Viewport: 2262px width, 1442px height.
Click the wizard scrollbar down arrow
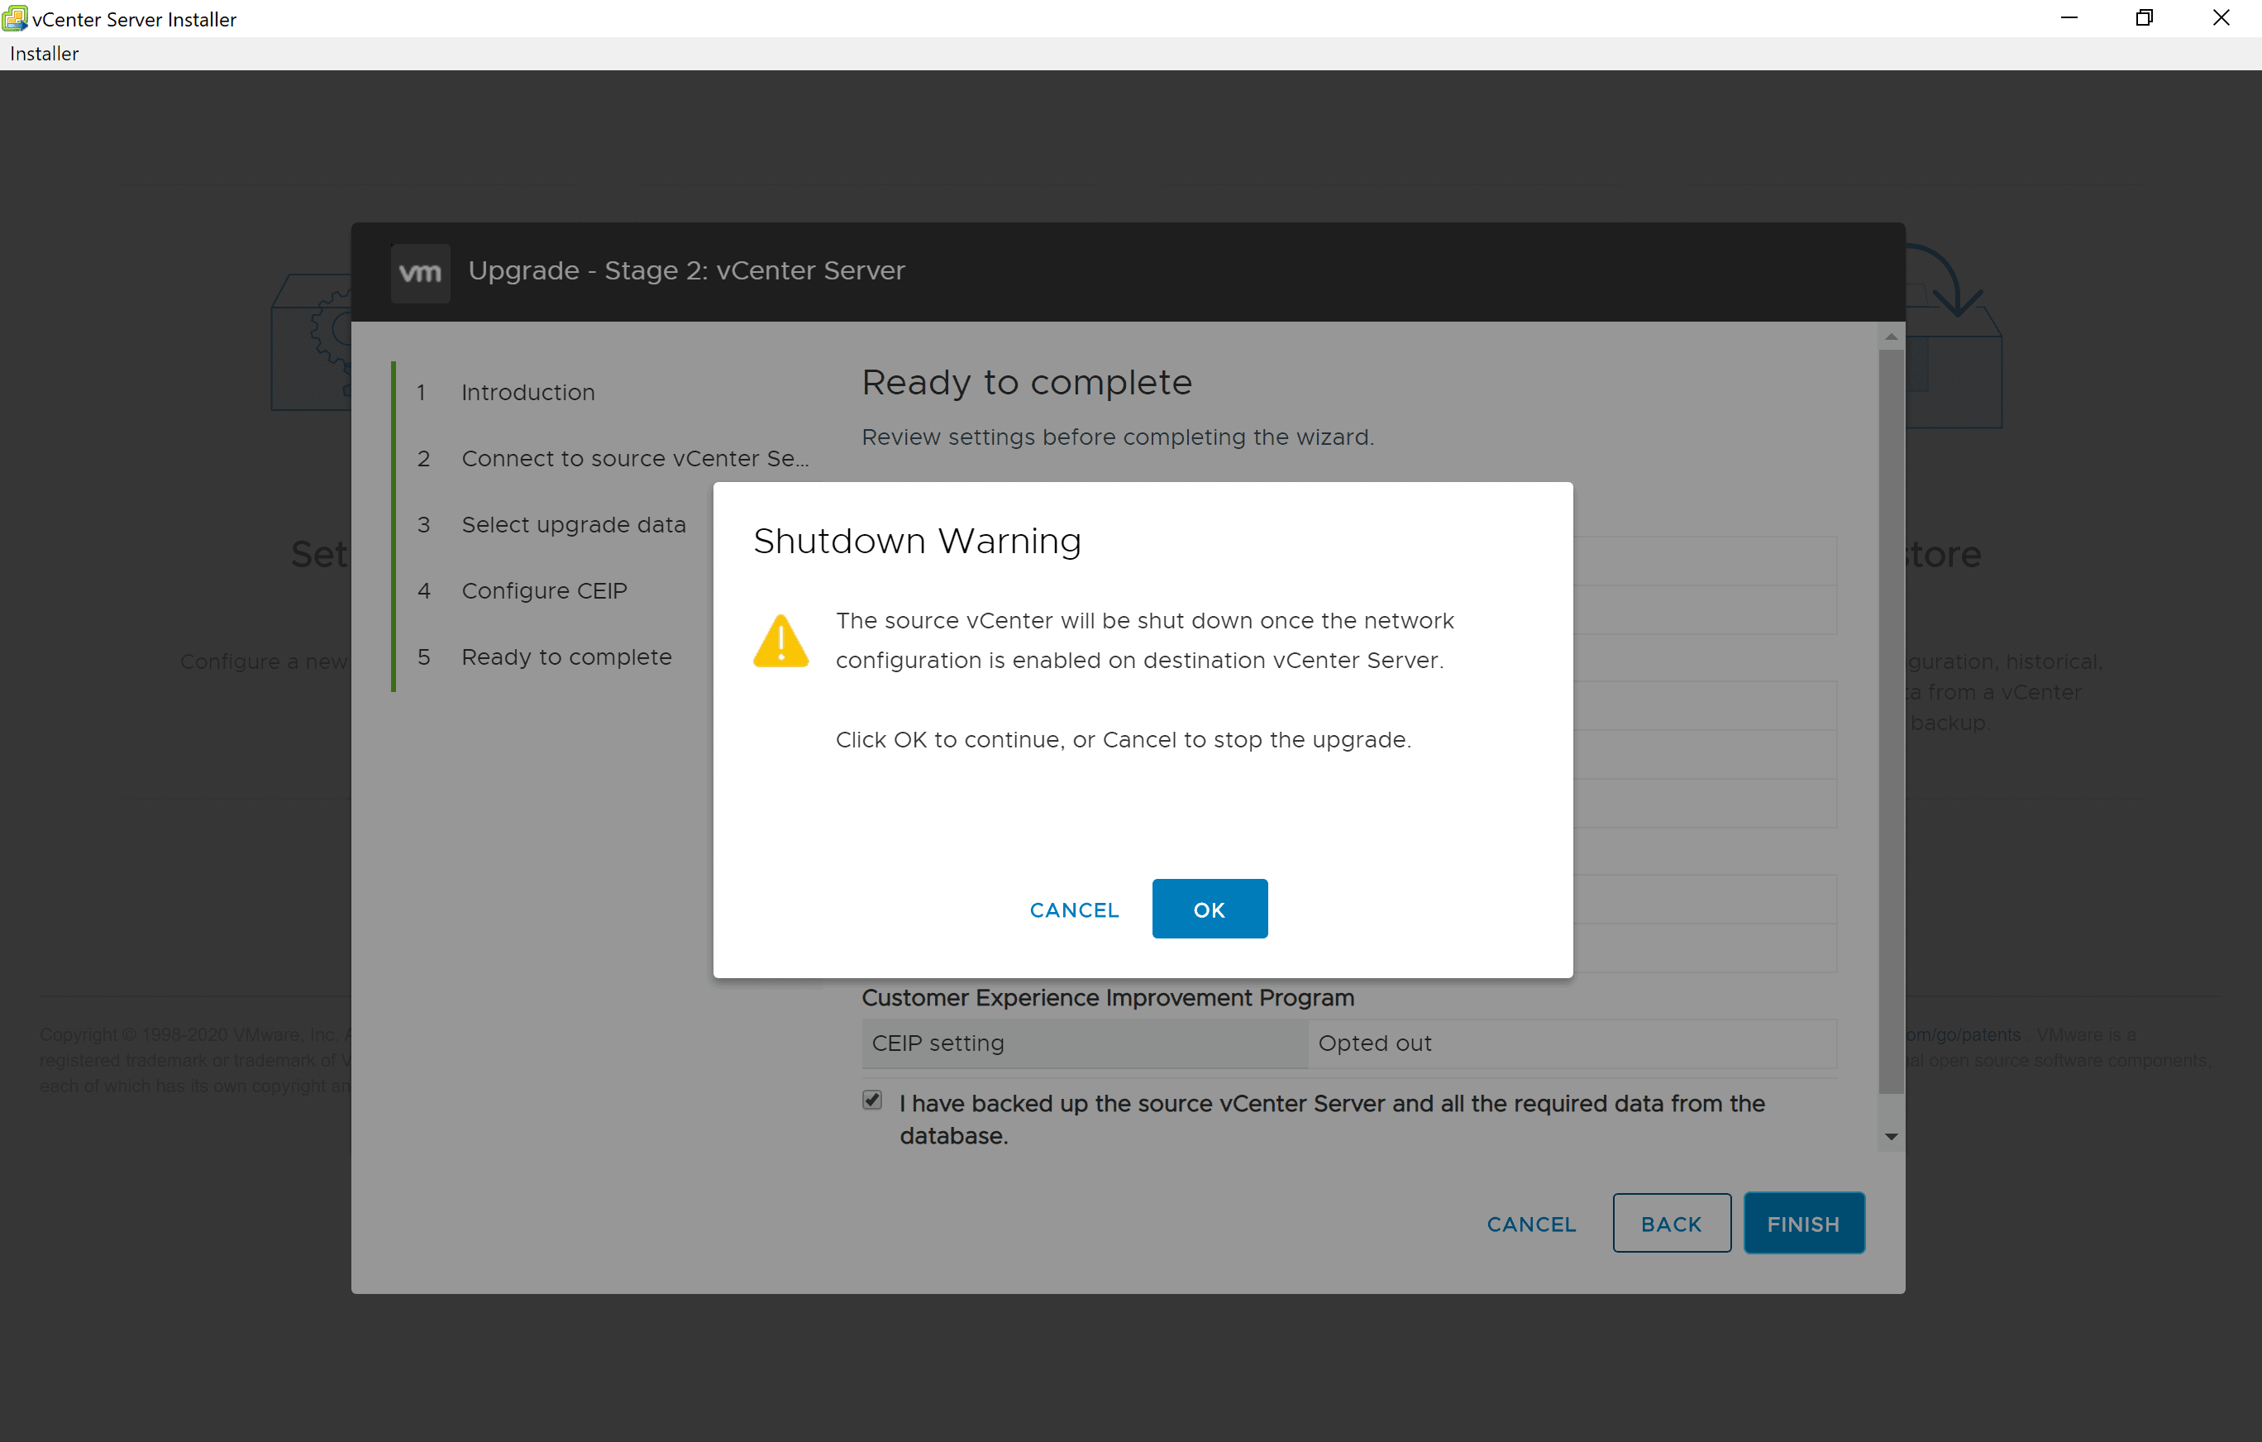(x=1891, y=1137)
